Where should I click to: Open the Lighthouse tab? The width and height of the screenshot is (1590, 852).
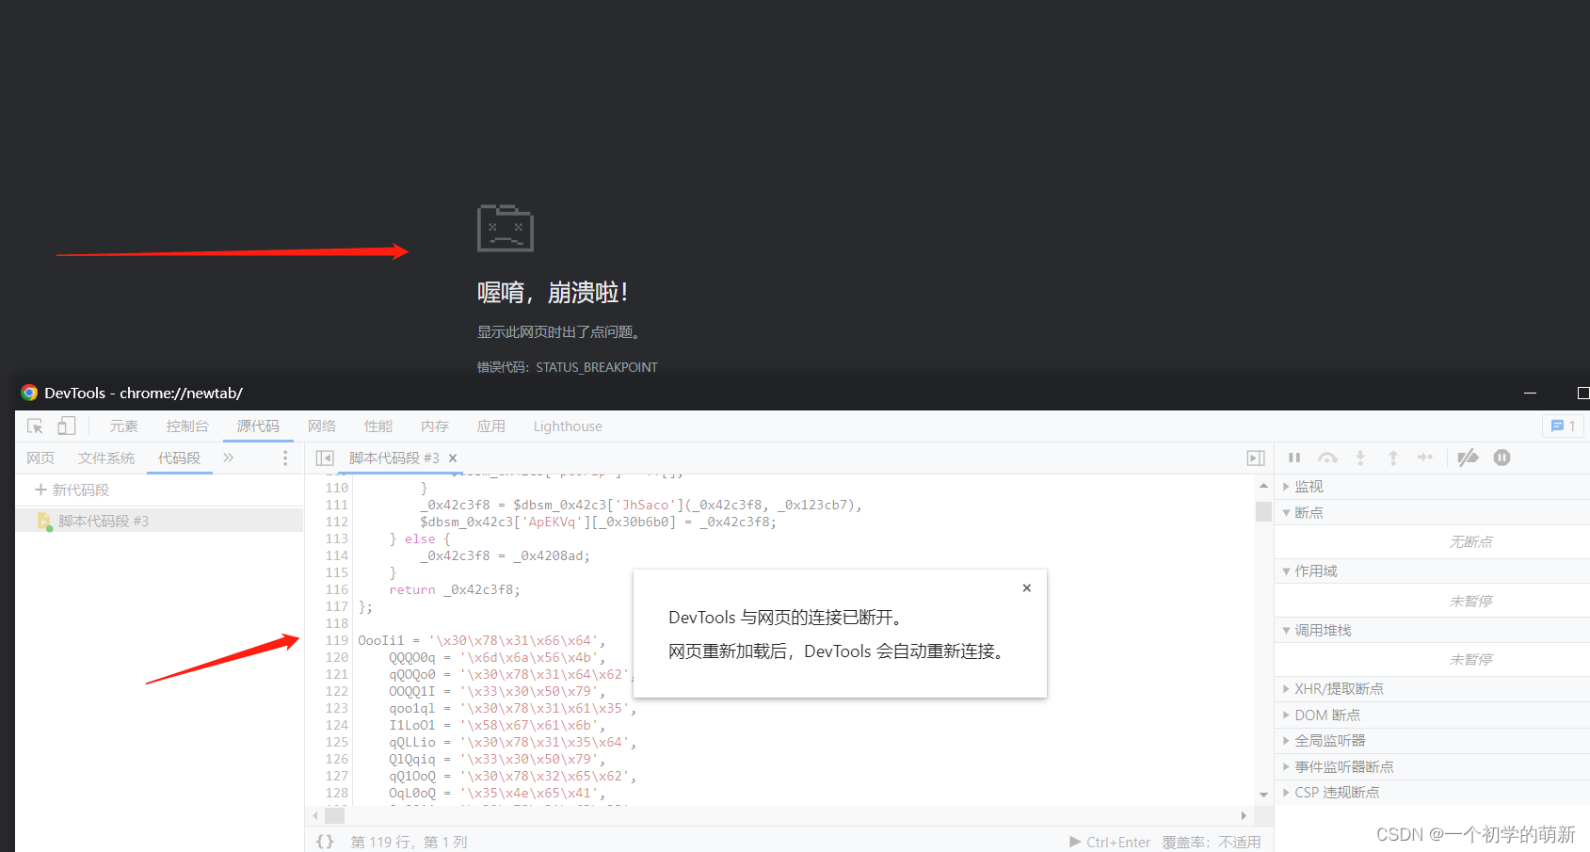[568, 426]
